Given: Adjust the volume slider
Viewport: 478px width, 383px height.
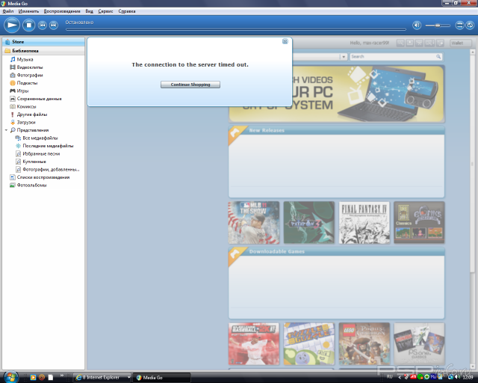Looking at the screenshot, I should 438,25.
